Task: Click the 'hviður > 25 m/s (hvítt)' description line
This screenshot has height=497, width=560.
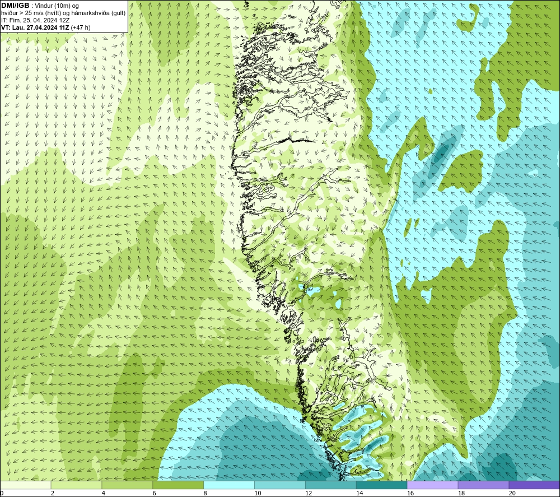Action: click(x=63, y=13)
